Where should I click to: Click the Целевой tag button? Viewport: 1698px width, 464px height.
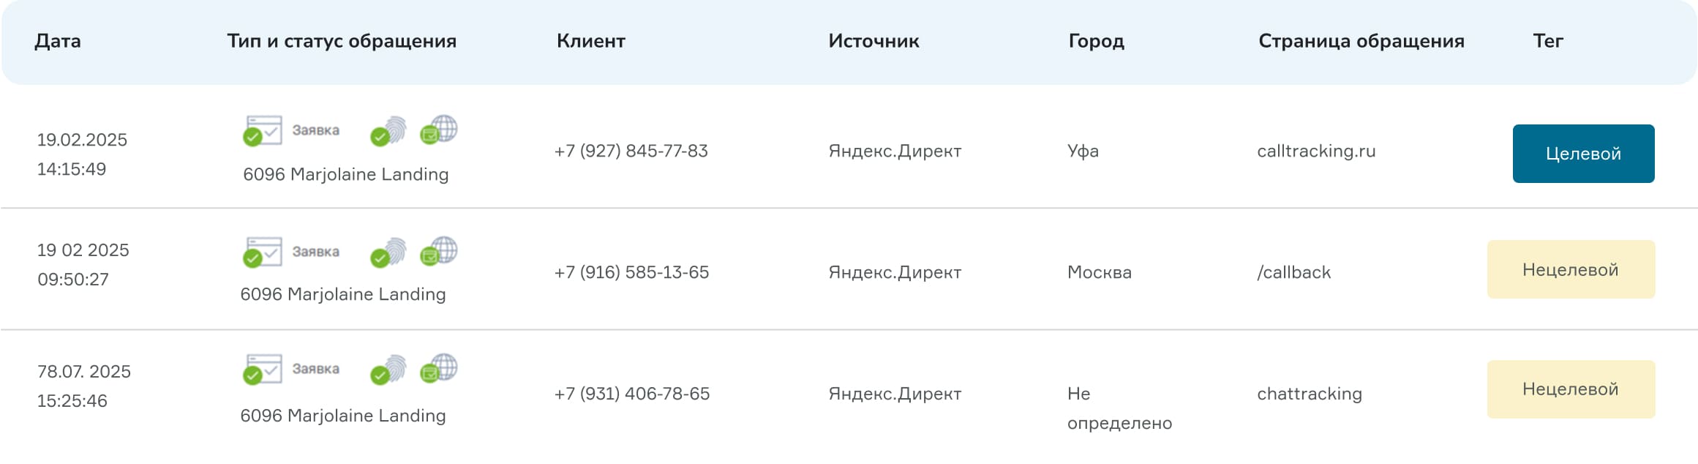point(1583,154)
